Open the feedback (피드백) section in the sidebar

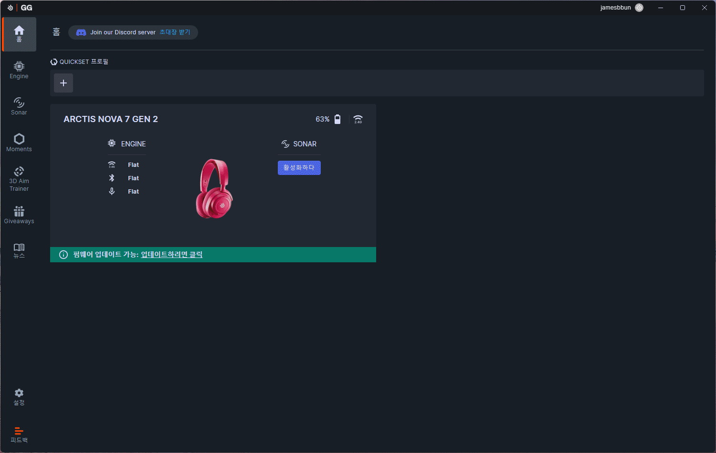click(x=19, y=434)
